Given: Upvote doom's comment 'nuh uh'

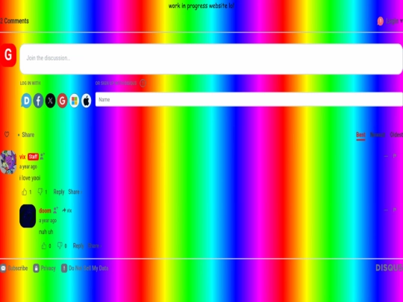Looking at the screenshot, I should (44, 246).
